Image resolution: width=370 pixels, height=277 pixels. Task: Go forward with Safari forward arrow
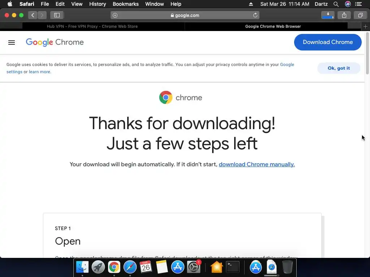tap(42, 15)
